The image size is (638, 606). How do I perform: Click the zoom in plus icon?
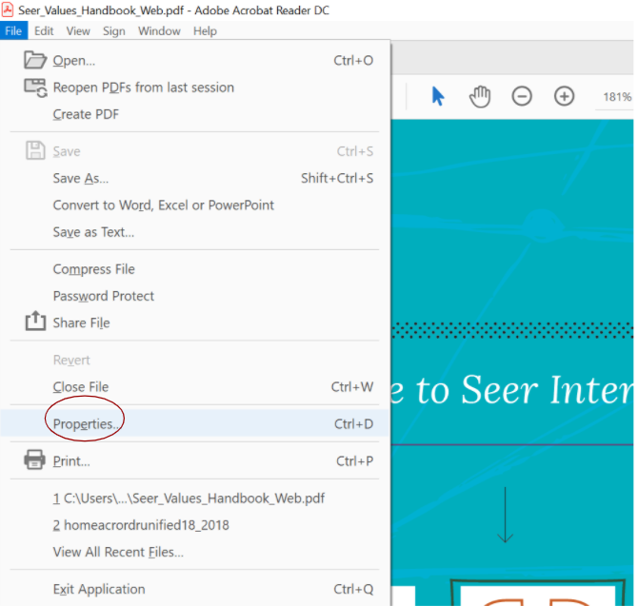pos(565,96)
